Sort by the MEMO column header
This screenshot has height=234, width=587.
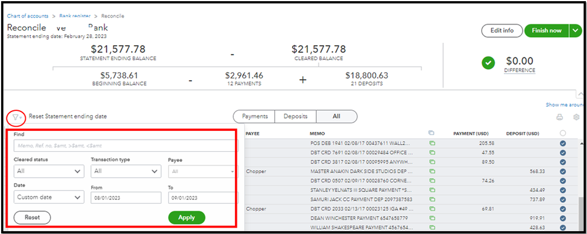317,134
